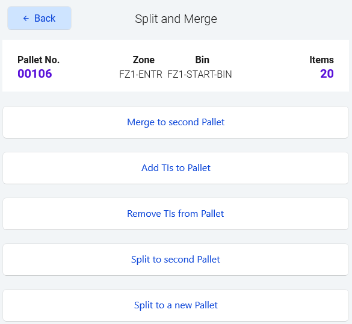Select Split to second Pallet
This screenshot has height=324, width=352.
click(176, 260)
